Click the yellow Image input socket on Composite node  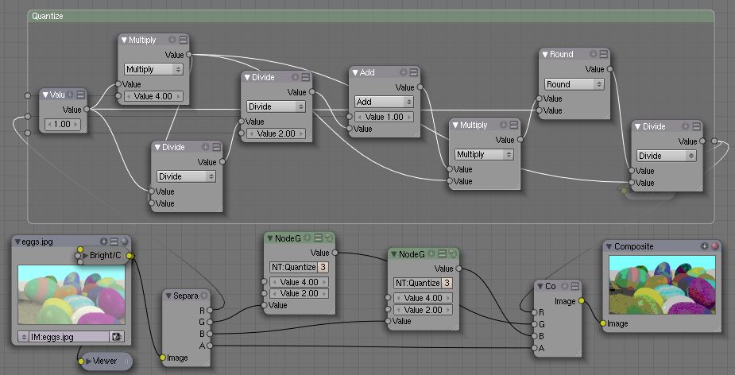(x=603, y=323)
